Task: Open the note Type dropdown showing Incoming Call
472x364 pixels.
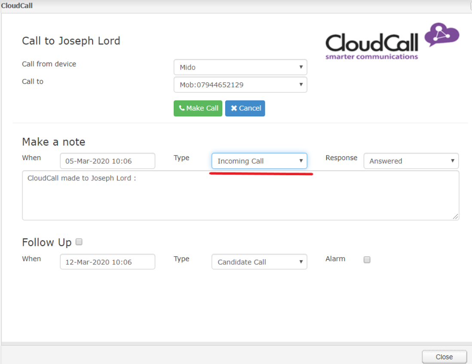Action: pyautogui.click(x=259, y=161)
